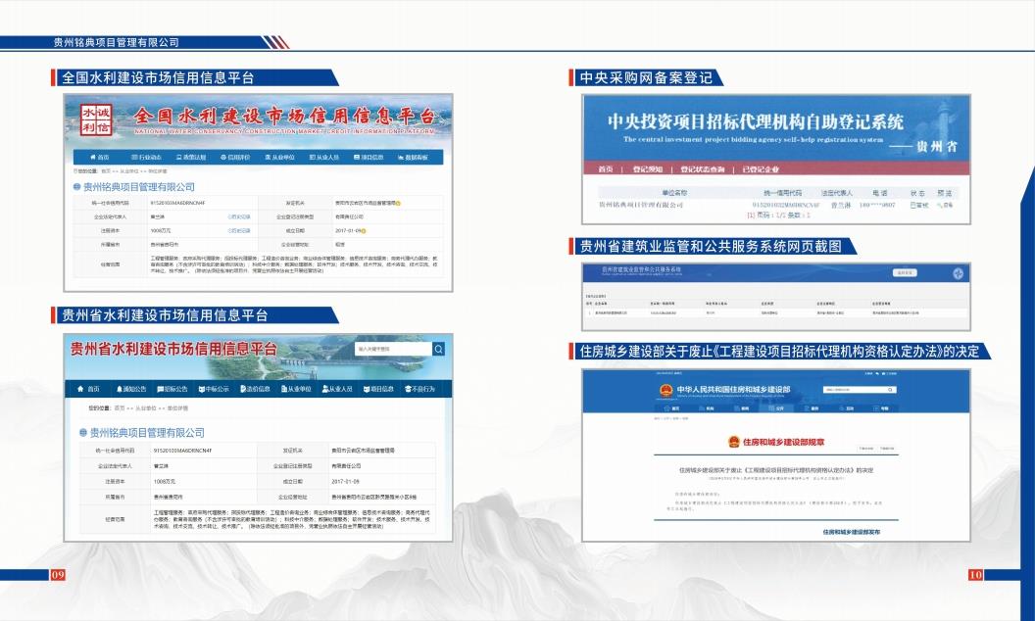The image size is (1035, 621).
Task: Click the 中央投资项目招标代理机构自助登记系统 banner title
Action: click(755, 121)
